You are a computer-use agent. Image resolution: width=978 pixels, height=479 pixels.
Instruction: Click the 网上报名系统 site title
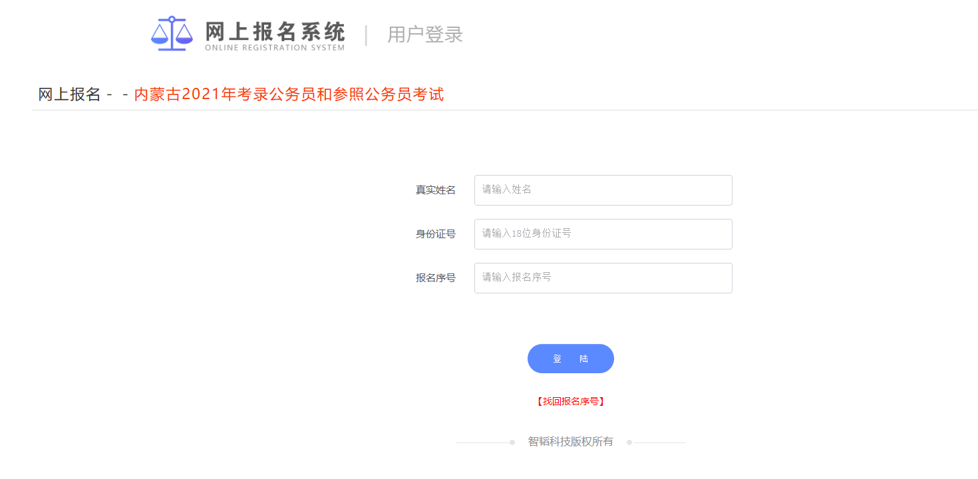pyautogui.click(x=275, y=31)
